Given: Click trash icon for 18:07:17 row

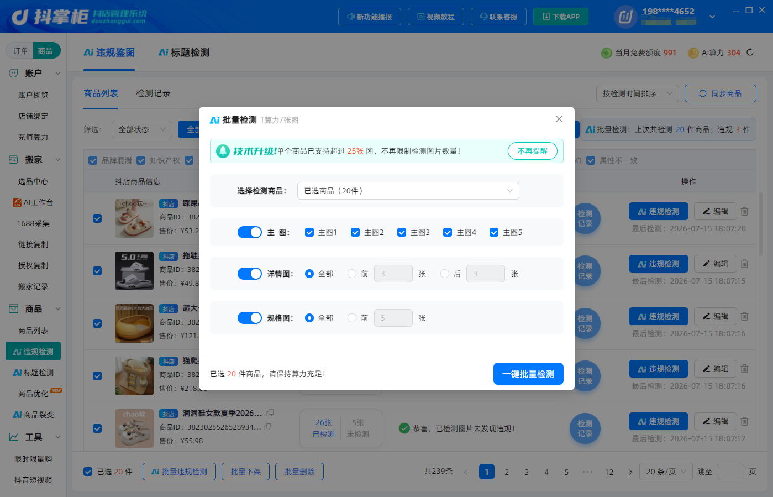Looking at the screenshot, I should [744, 421].
